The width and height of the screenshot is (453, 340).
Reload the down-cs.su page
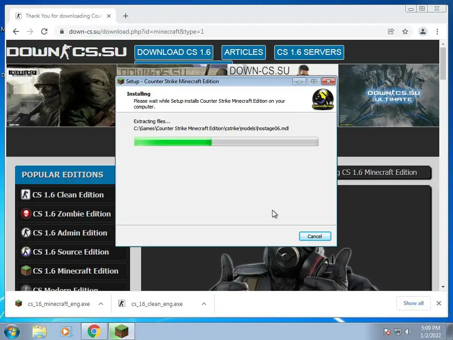pos(44,31)
